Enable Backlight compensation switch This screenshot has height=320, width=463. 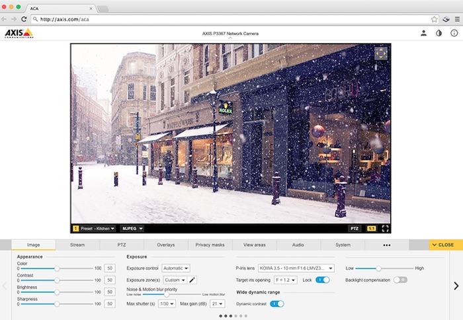click(x=400, y=280)
